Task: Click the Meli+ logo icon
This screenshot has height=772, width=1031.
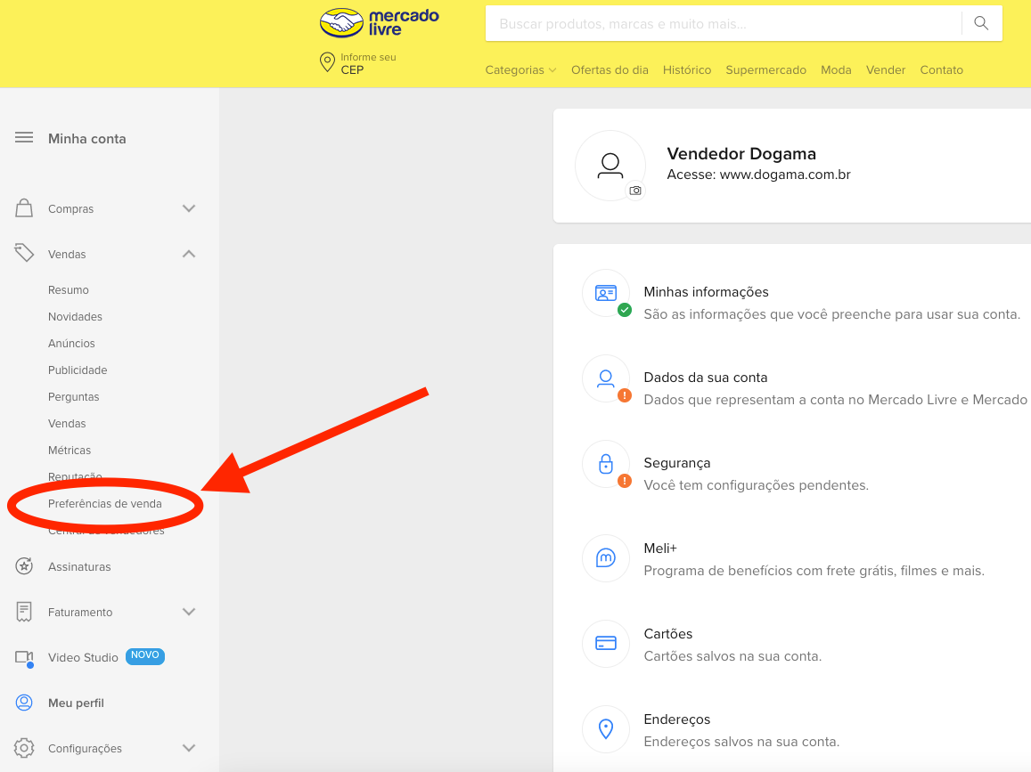Action: pos(606,557)
